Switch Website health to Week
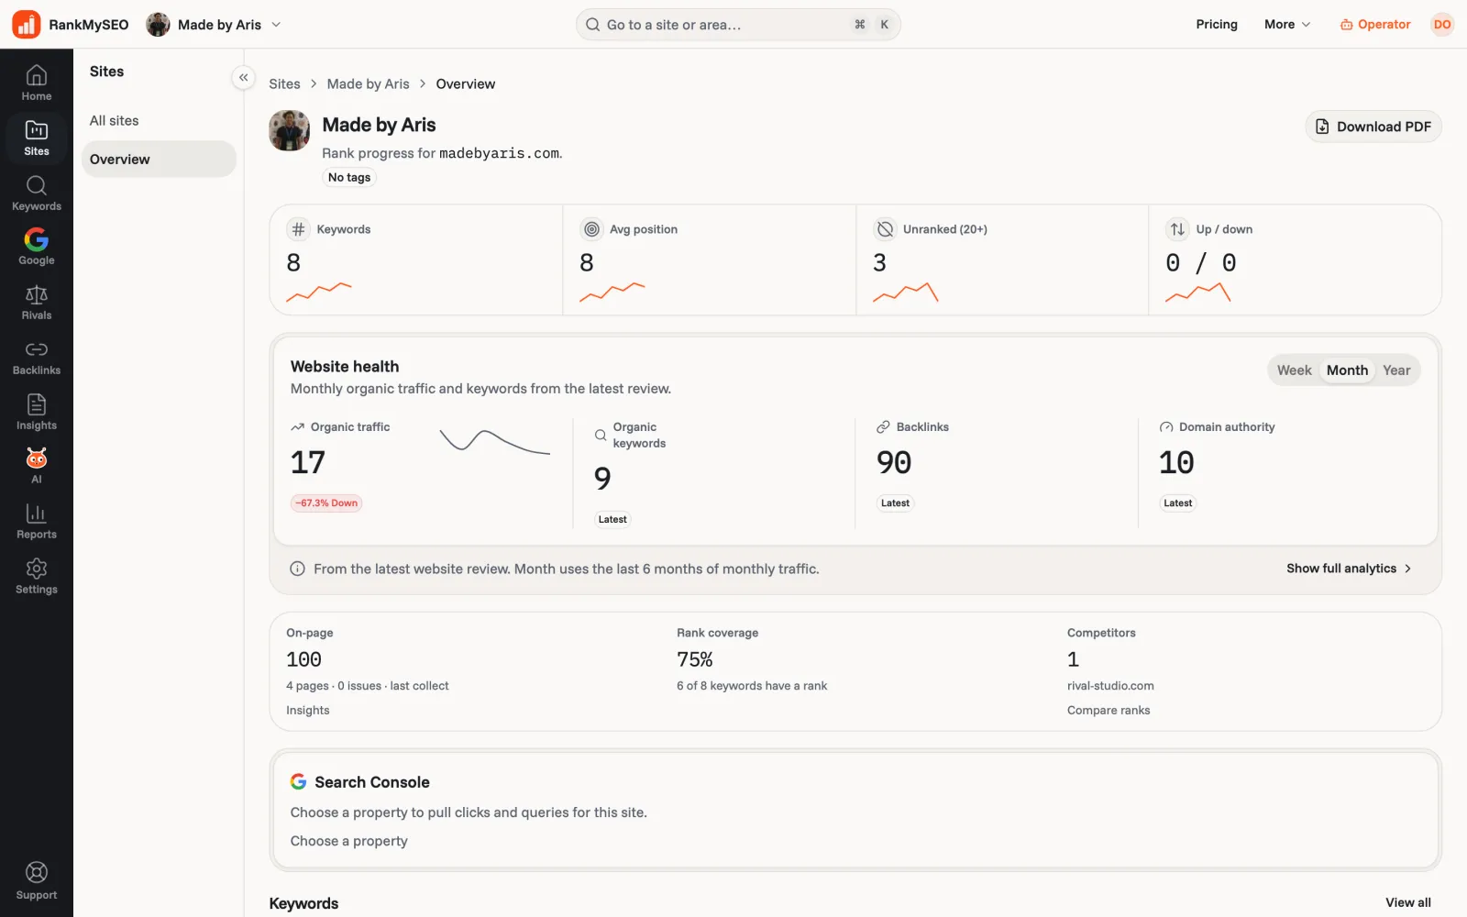 click(1294, 370)
